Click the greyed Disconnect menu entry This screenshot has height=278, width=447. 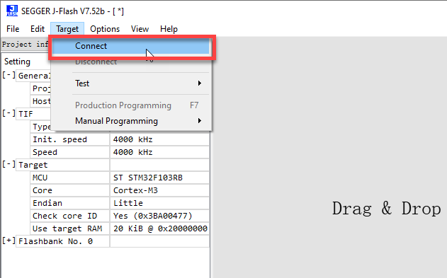(131, 62)
